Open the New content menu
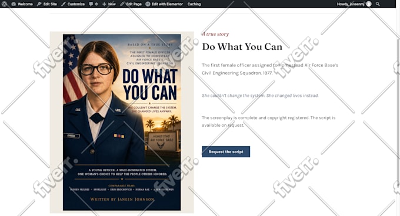The width and height of the screenshot is (400, 216). tap(109, 4)
